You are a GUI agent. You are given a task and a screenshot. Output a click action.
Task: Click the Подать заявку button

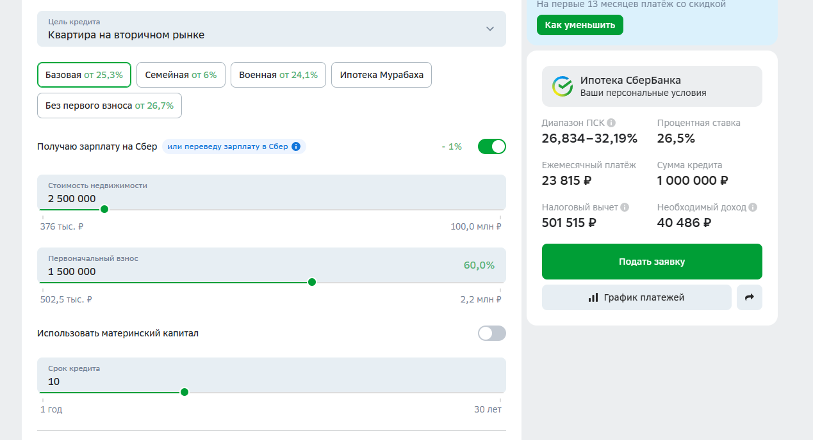[x=652, y=262]
